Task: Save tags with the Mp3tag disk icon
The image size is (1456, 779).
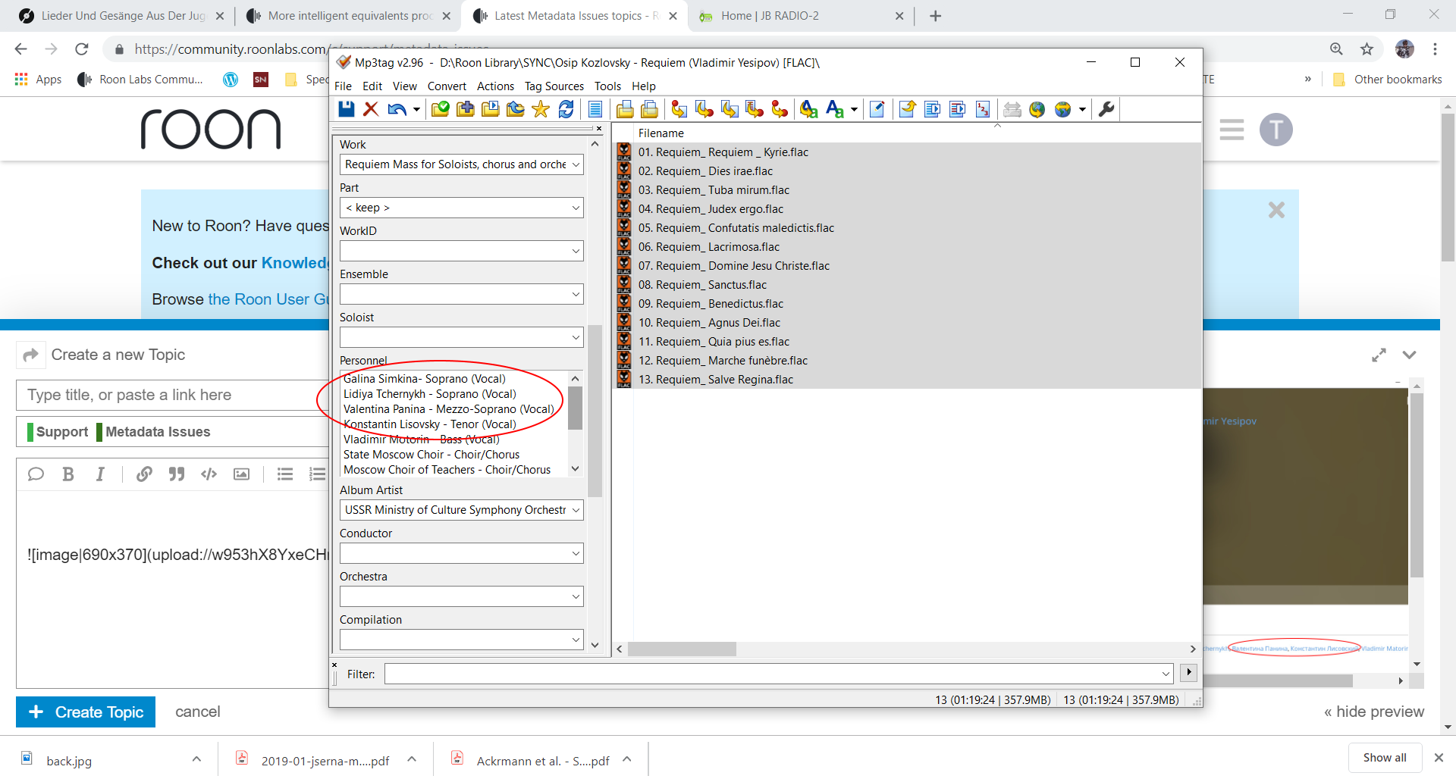Action: pyautogui.click(x=347, y=109)
